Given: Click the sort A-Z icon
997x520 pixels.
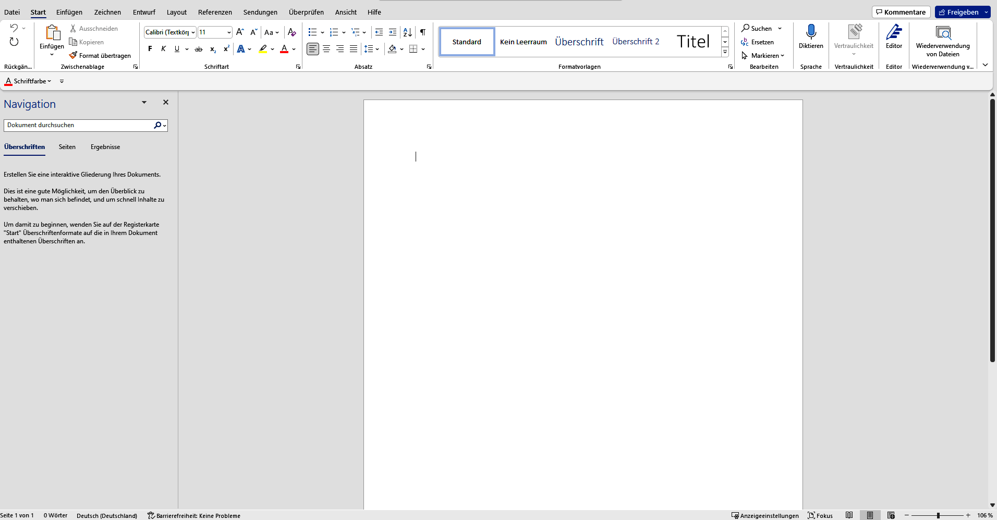Looking at the screenshot, I should coord(408,32).
